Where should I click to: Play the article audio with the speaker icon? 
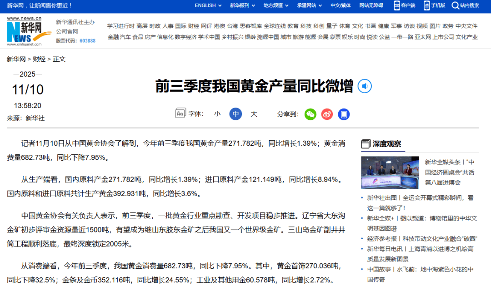365,86
